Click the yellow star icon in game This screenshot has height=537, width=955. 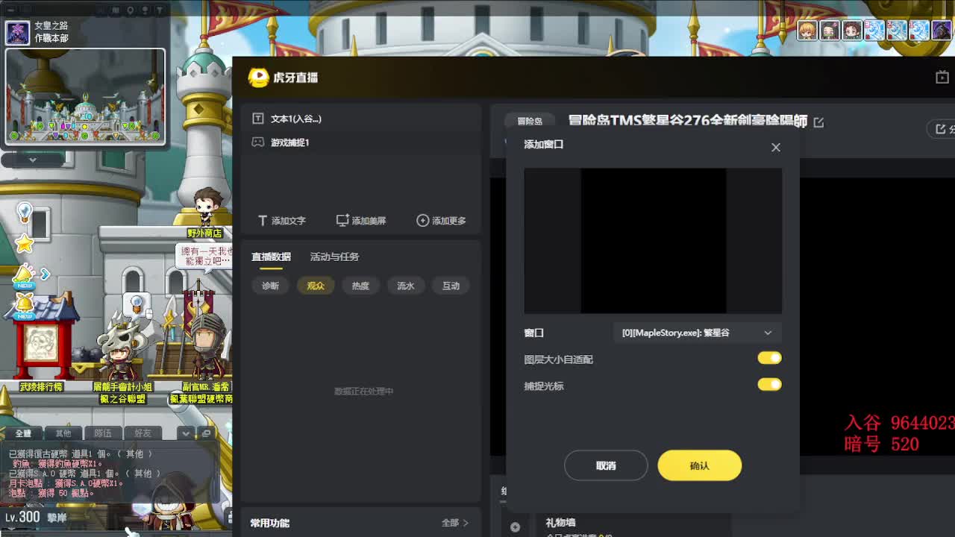[25, 243]
